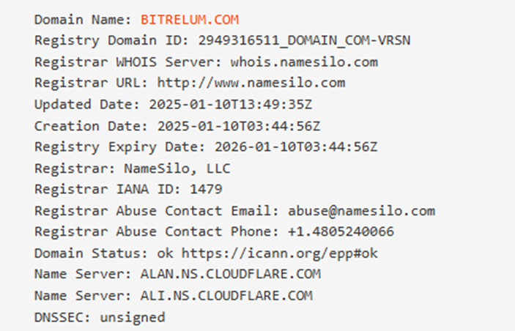Click the abuse phone number +1.4805240066

[x=341, y=232]
